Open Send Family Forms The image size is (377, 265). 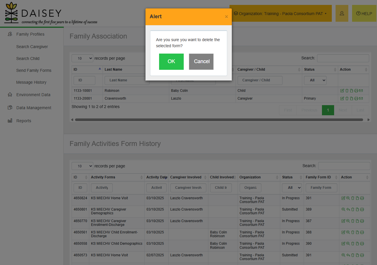pyautogui.click(x=34, y=70)
